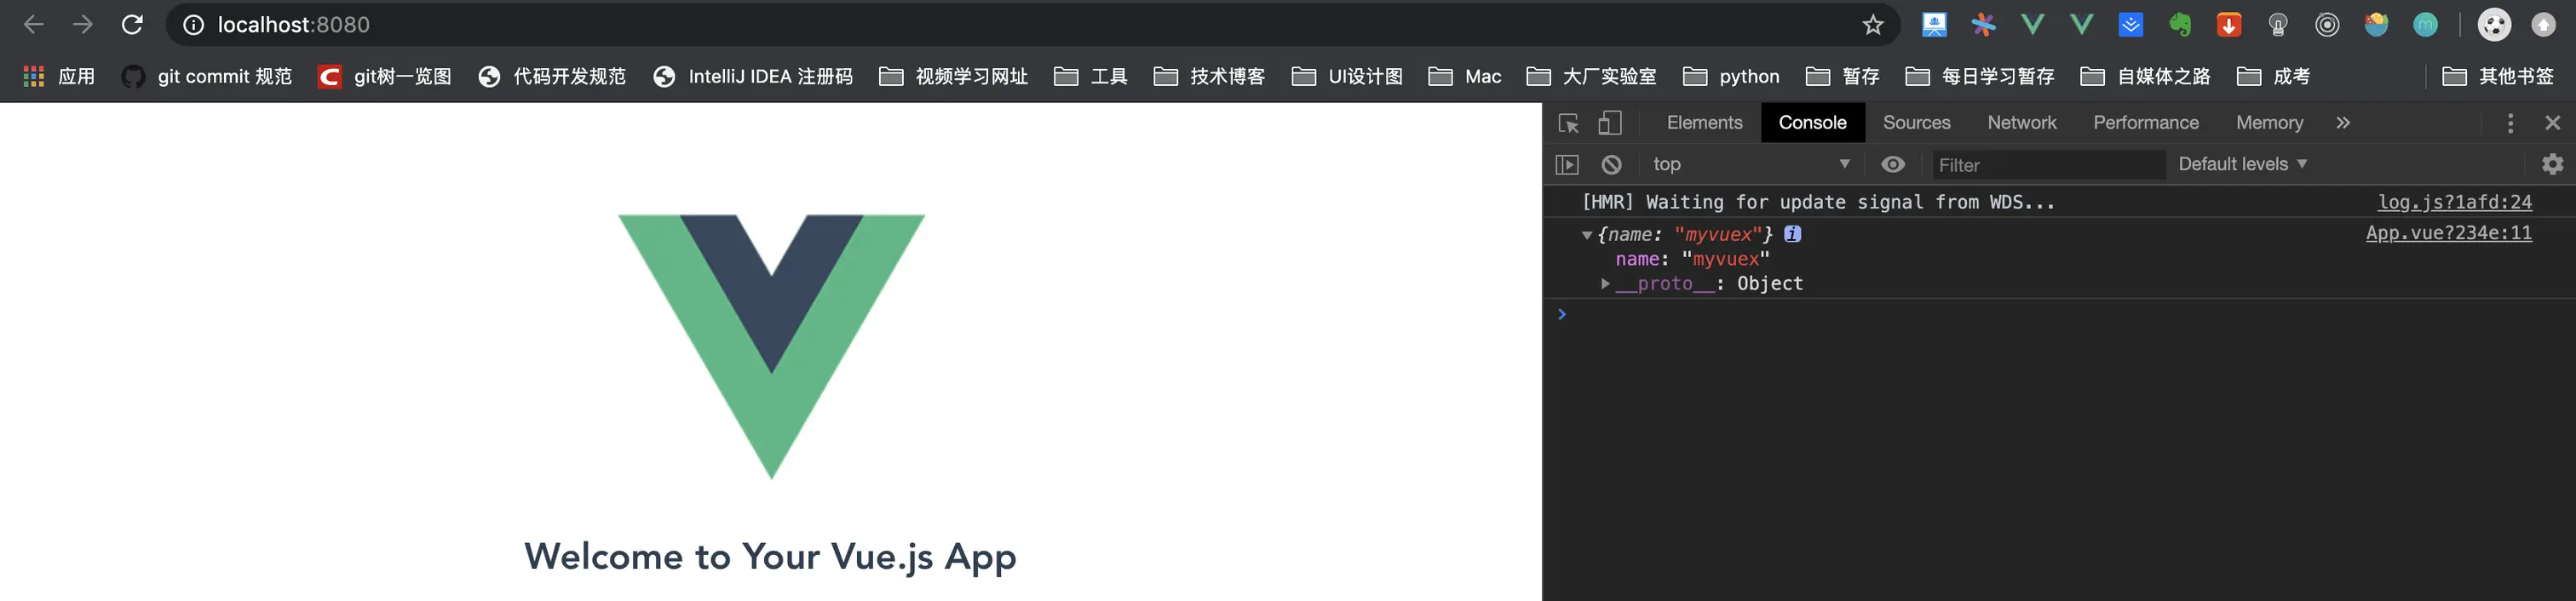Open the blue double-chevron download extension

(2131, 25)
